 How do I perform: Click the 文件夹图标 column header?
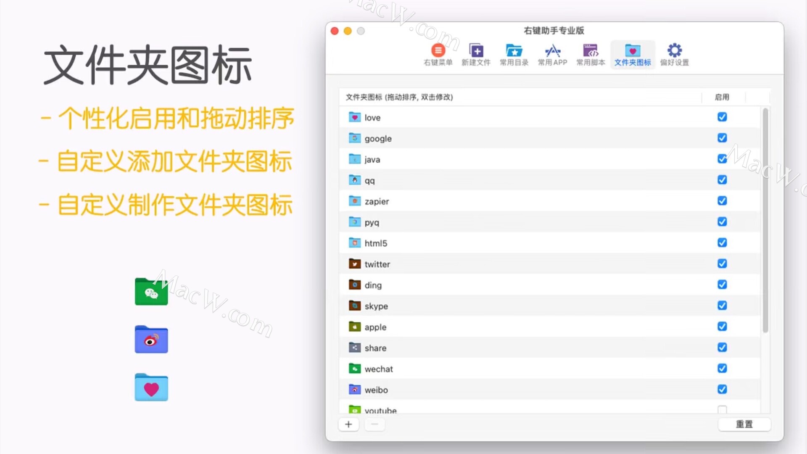click(x=399, y=97)
